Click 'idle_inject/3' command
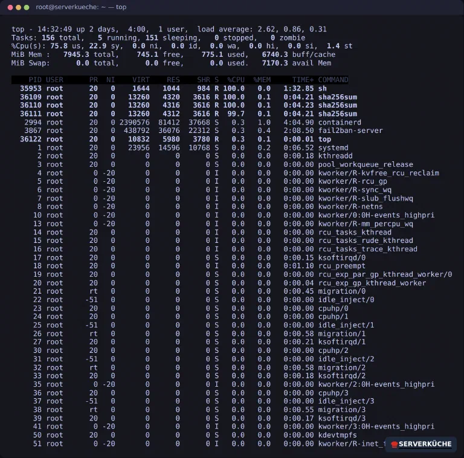 [x=346, y=401]
